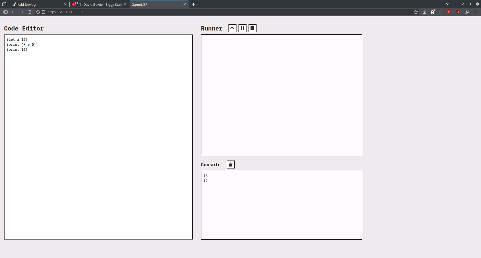Switch to the David Bowie YouTube tab
Image resolution: width=481 pixels, height=258 pixels.
[x=100, y=4]
